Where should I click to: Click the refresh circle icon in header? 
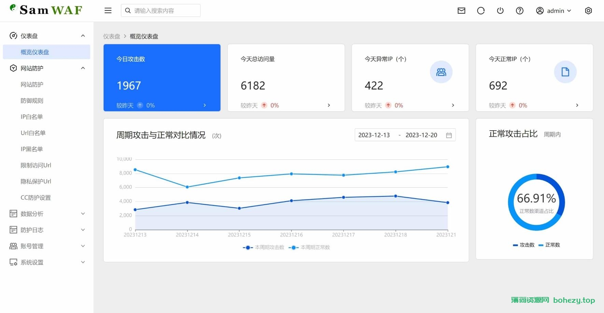(x=481, y=11)
